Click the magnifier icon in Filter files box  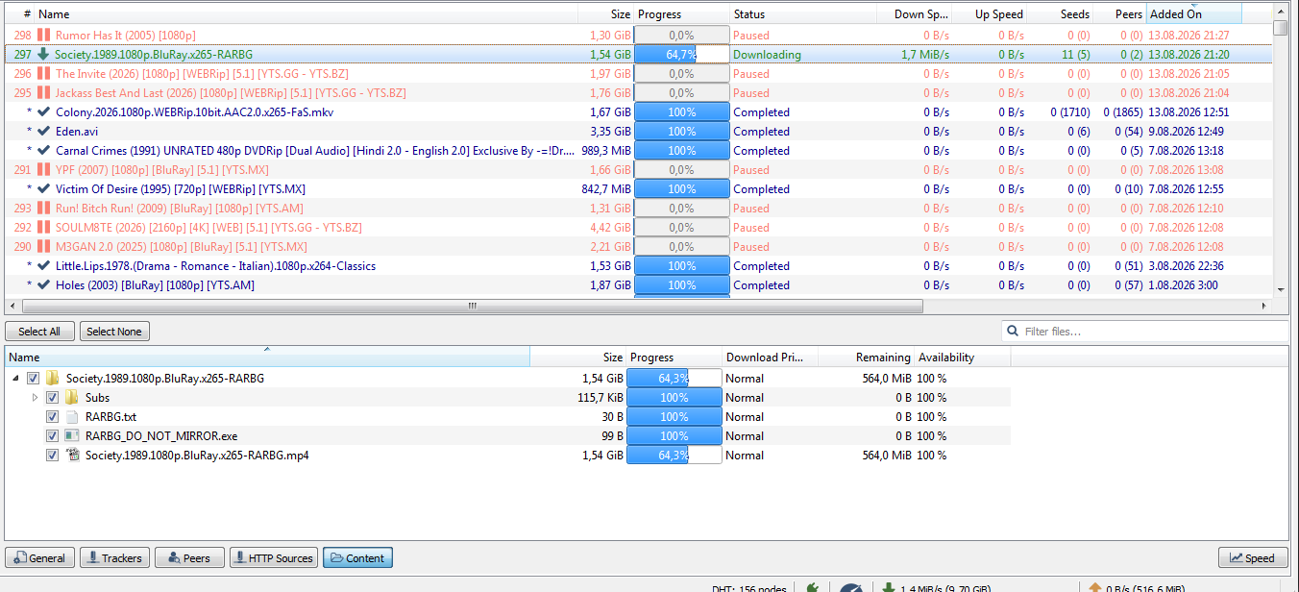tap(1013, 332)
